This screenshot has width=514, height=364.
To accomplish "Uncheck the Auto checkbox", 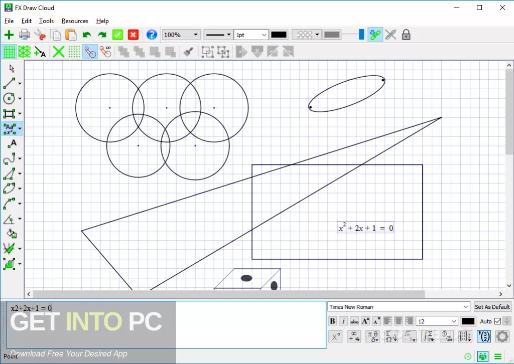I will [497, 321].
